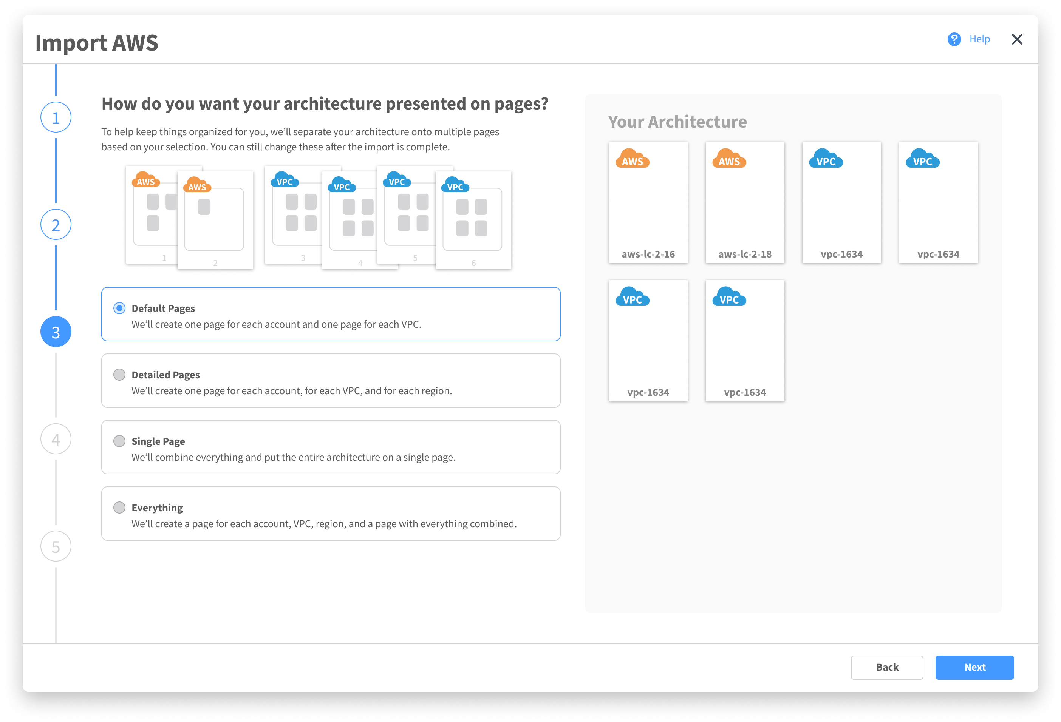Click the orange AWS cloud on illustration page 1
Image resolution: width=1061 pixels, height=722 pixels.
tap(145, 180)
